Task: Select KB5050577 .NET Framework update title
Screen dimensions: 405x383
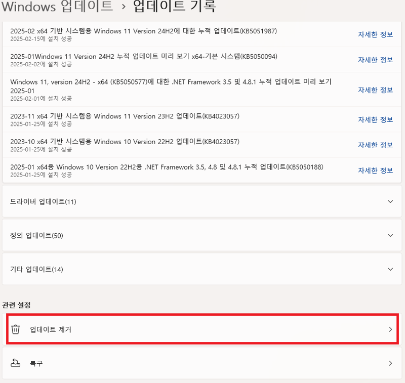Action: point(171,86)
